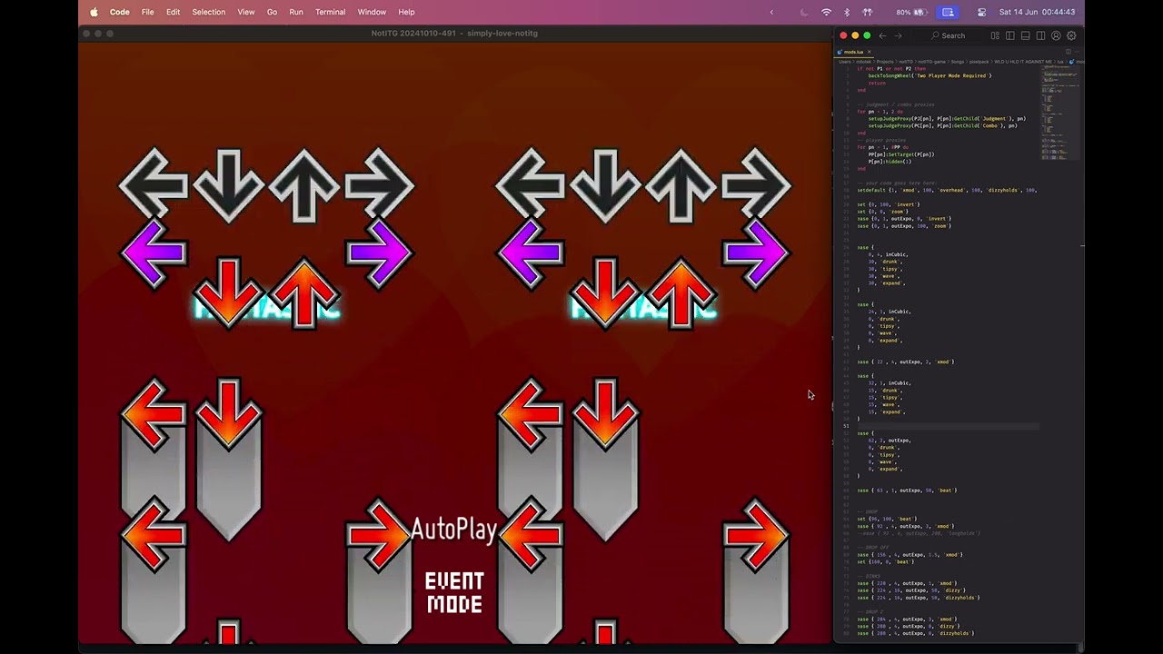
Task: Click the Users breadcrumb
Action: point(845,62)
